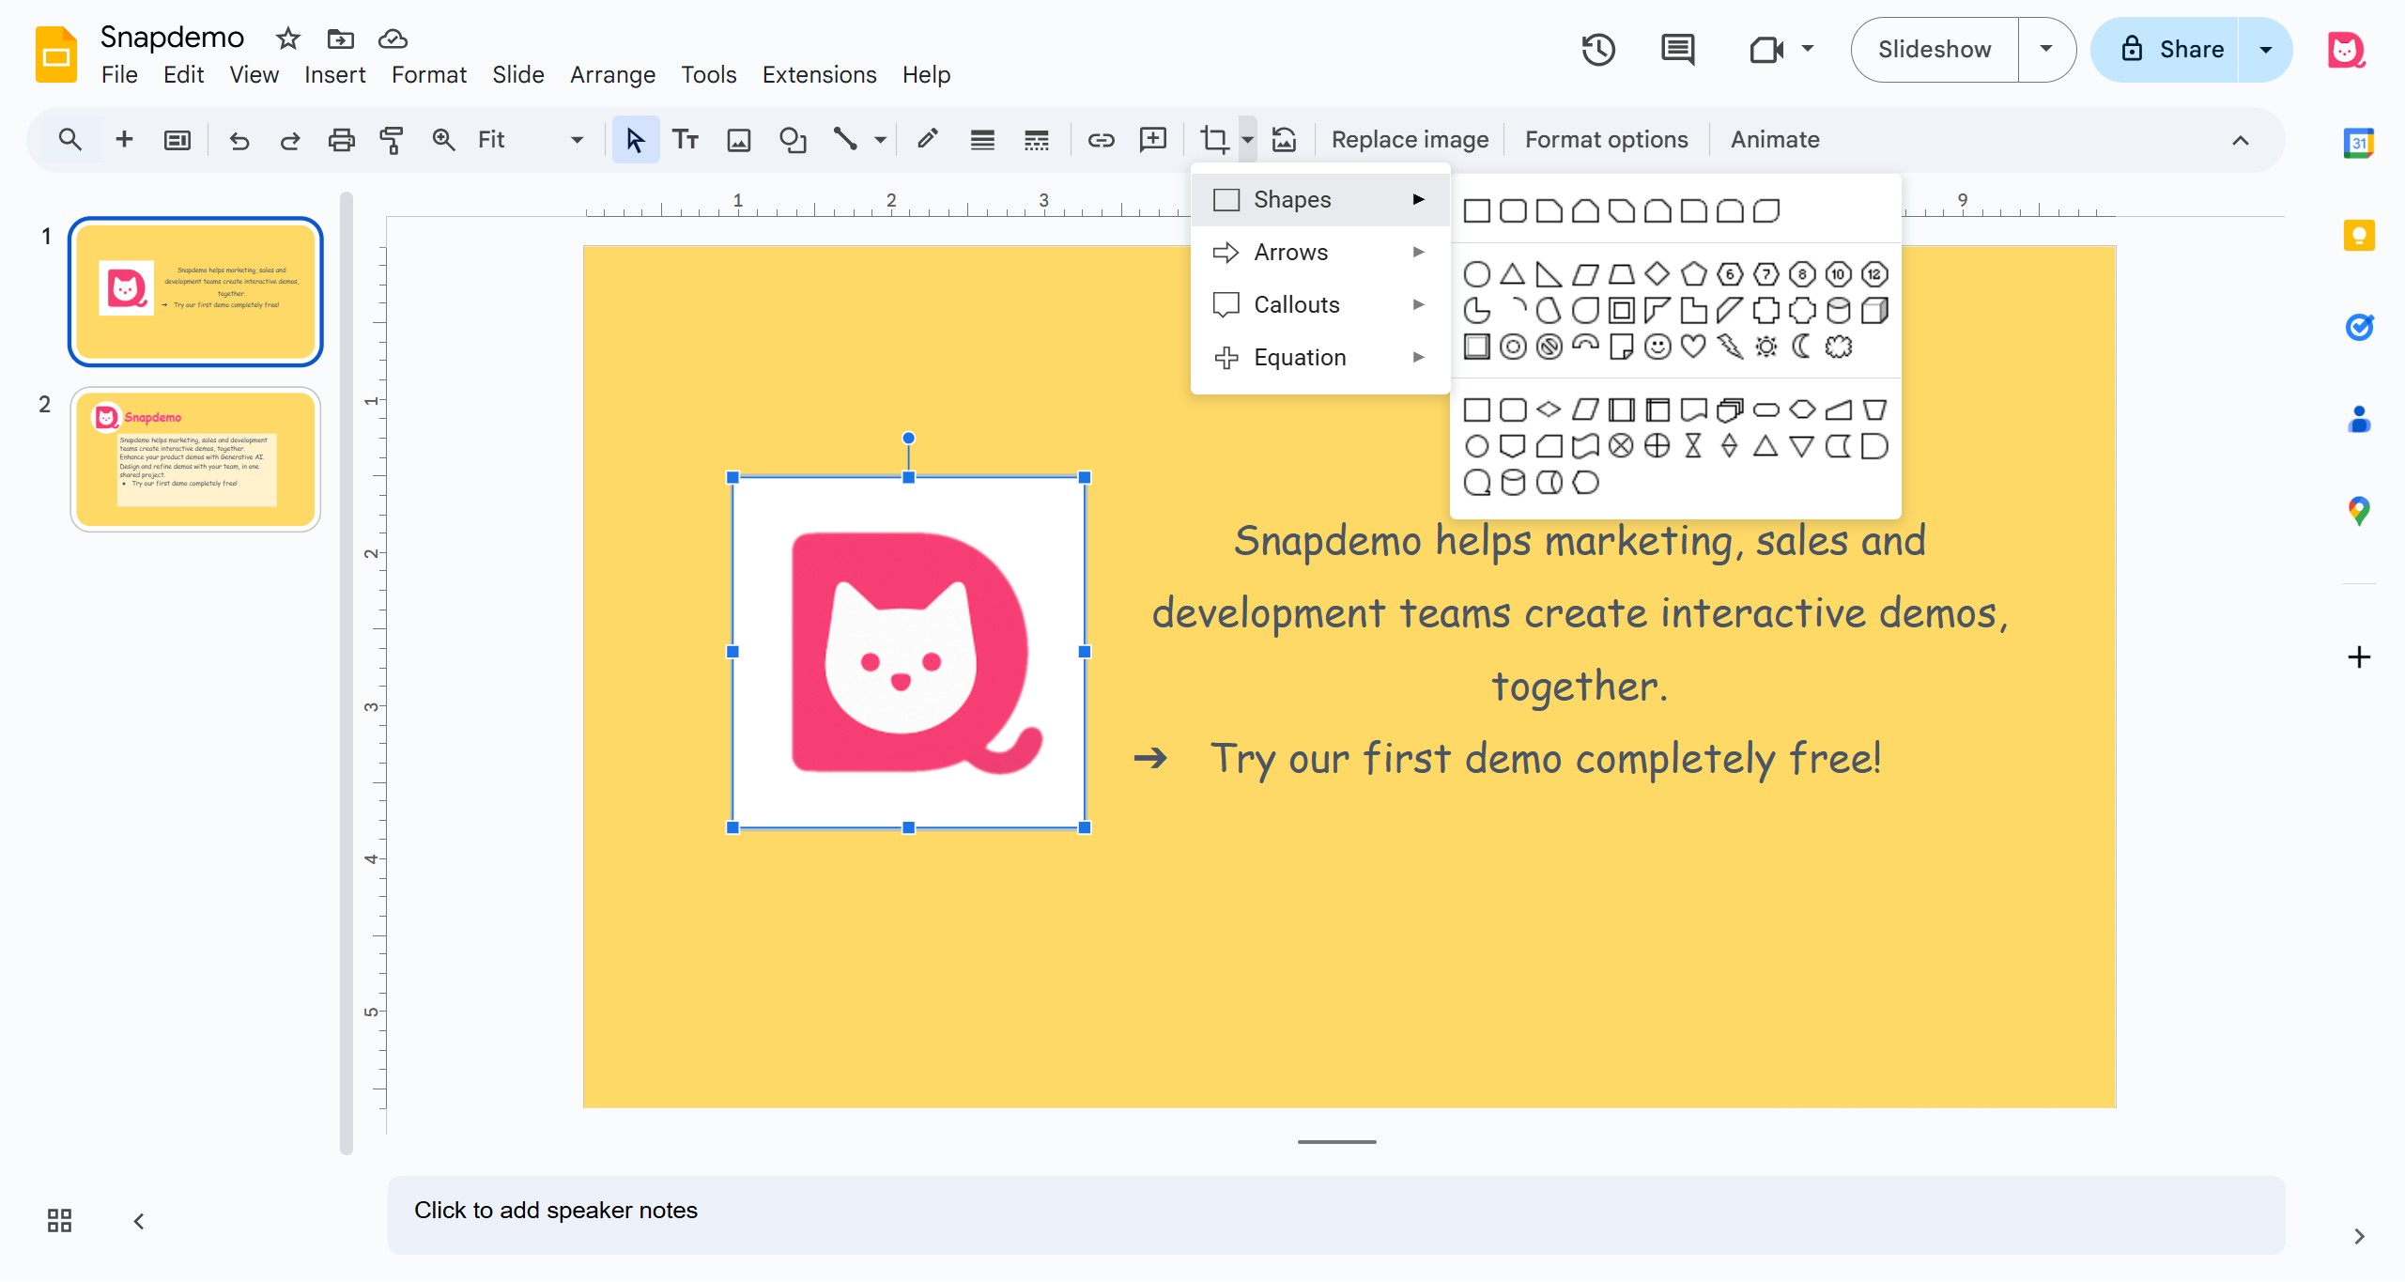The width and height of the screenshot is (2405, 1282).
Task: Click the speaker notes field
Action: [x=1335, y=1214]
